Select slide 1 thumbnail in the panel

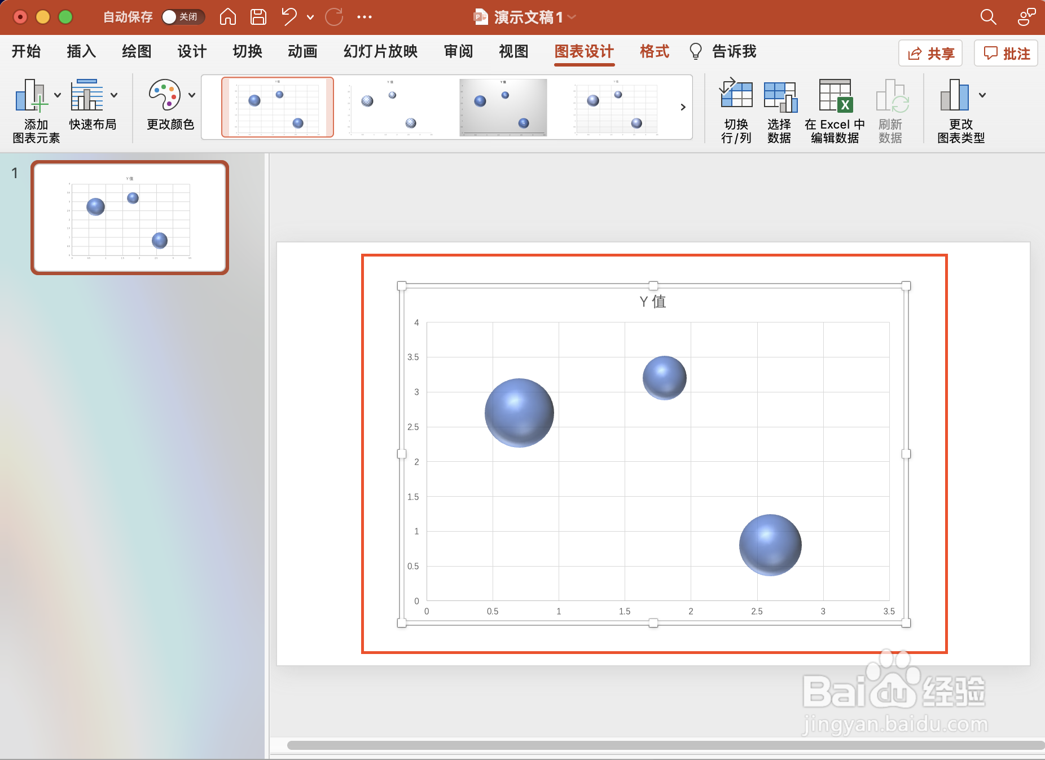click(x=130, y=218)
